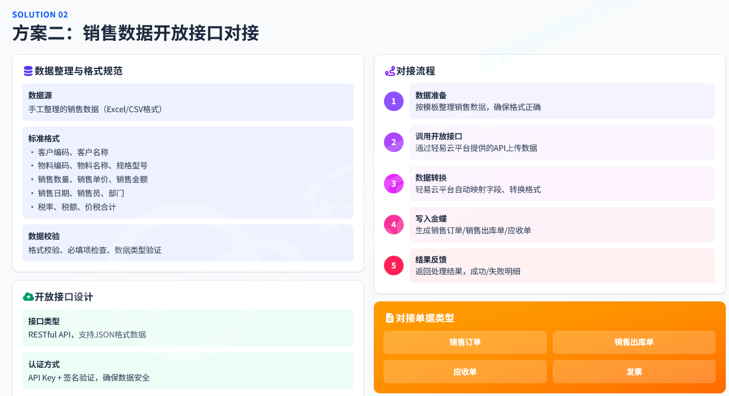
Task: Select the 销售出库单 document type button
Action: [x=634, y=342]
